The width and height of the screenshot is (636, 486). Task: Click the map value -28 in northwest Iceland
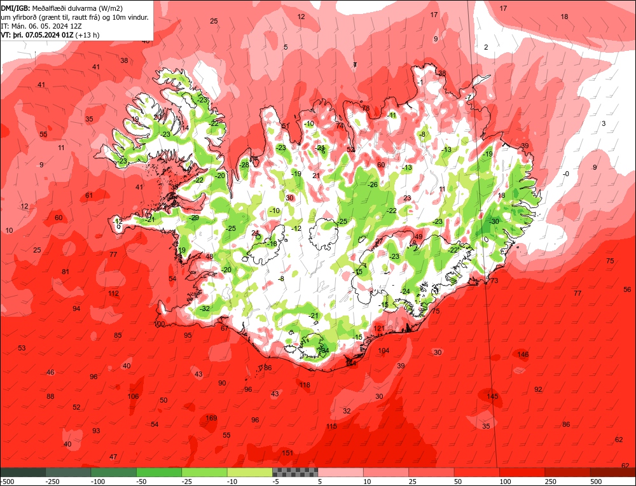click(x=244, y=165)
